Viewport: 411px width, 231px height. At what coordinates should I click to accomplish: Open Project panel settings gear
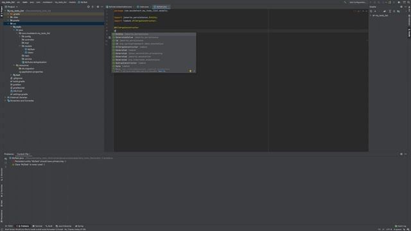[98, 7]
